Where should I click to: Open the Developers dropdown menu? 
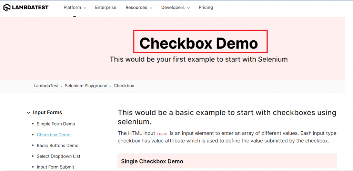pos(175,8)
